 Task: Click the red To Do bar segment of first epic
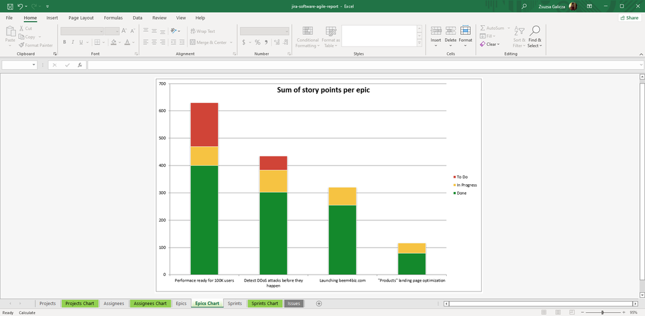(204, 124)
